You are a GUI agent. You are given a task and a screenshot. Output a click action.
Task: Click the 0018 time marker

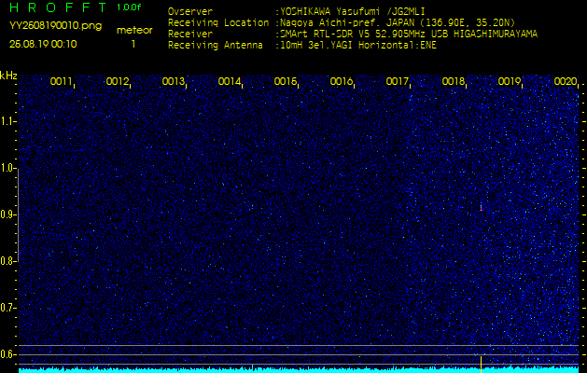coord(453,81)
